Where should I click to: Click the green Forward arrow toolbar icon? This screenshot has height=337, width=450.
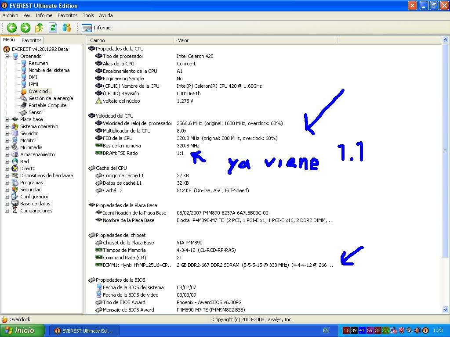pos(25,28)
